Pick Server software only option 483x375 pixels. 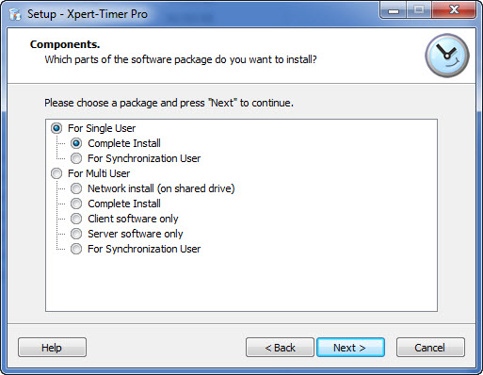pyautogui.click(x=76, y=234)
